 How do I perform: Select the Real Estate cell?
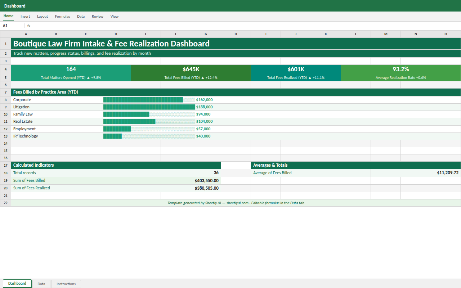[56, 121]
